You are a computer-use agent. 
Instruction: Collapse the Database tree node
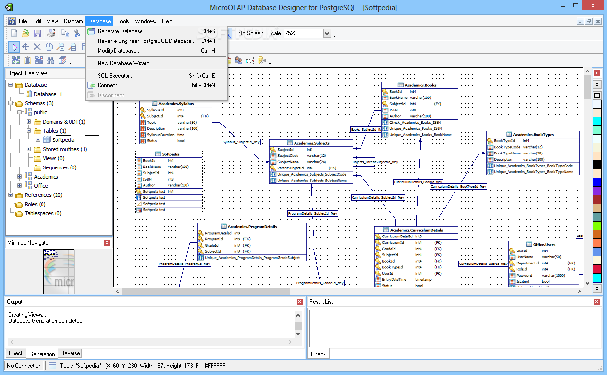11,85
